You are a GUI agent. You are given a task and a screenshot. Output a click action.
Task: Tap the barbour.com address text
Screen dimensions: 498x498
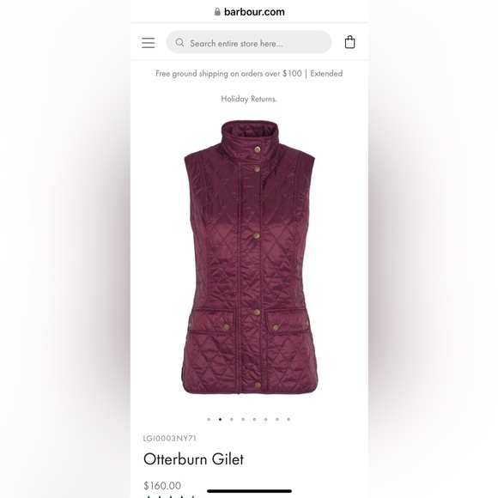[254, 12]
